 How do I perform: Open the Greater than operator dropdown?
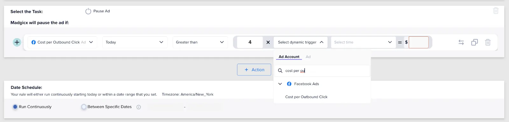point(200,42)
